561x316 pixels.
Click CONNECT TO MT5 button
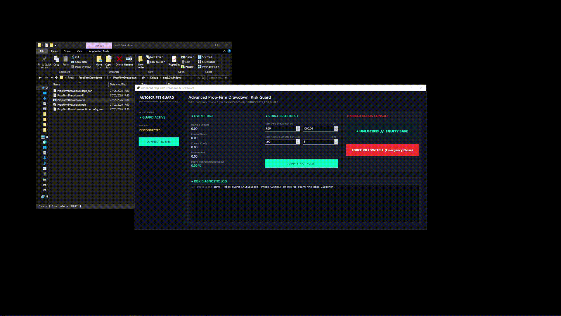pyautogui.click(x=159, y=142)
